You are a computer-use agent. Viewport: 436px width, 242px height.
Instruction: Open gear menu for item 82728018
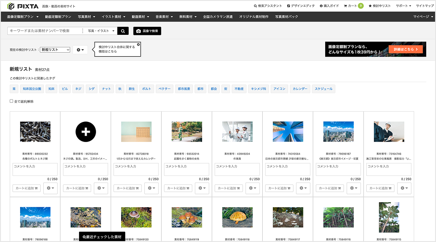click(x=151, y=188)
